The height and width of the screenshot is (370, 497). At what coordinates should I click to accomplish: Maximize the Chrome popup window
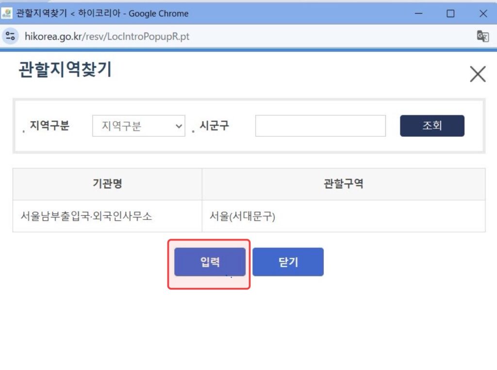450,13
